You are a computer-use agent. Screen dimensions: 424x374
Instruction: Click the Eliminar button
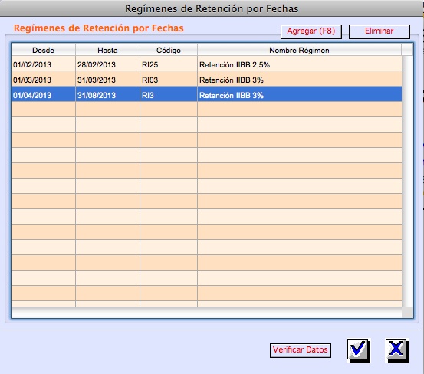click(x=380, y=31)
